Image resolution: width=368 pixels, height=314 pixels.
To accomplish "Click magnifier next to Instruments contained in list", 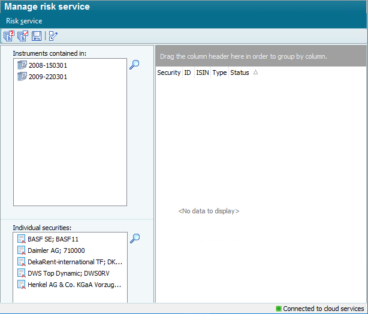I will coord(135,65).
